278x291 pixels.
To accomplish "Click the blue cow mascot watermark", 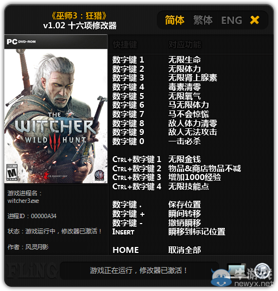I will point(222,277).
